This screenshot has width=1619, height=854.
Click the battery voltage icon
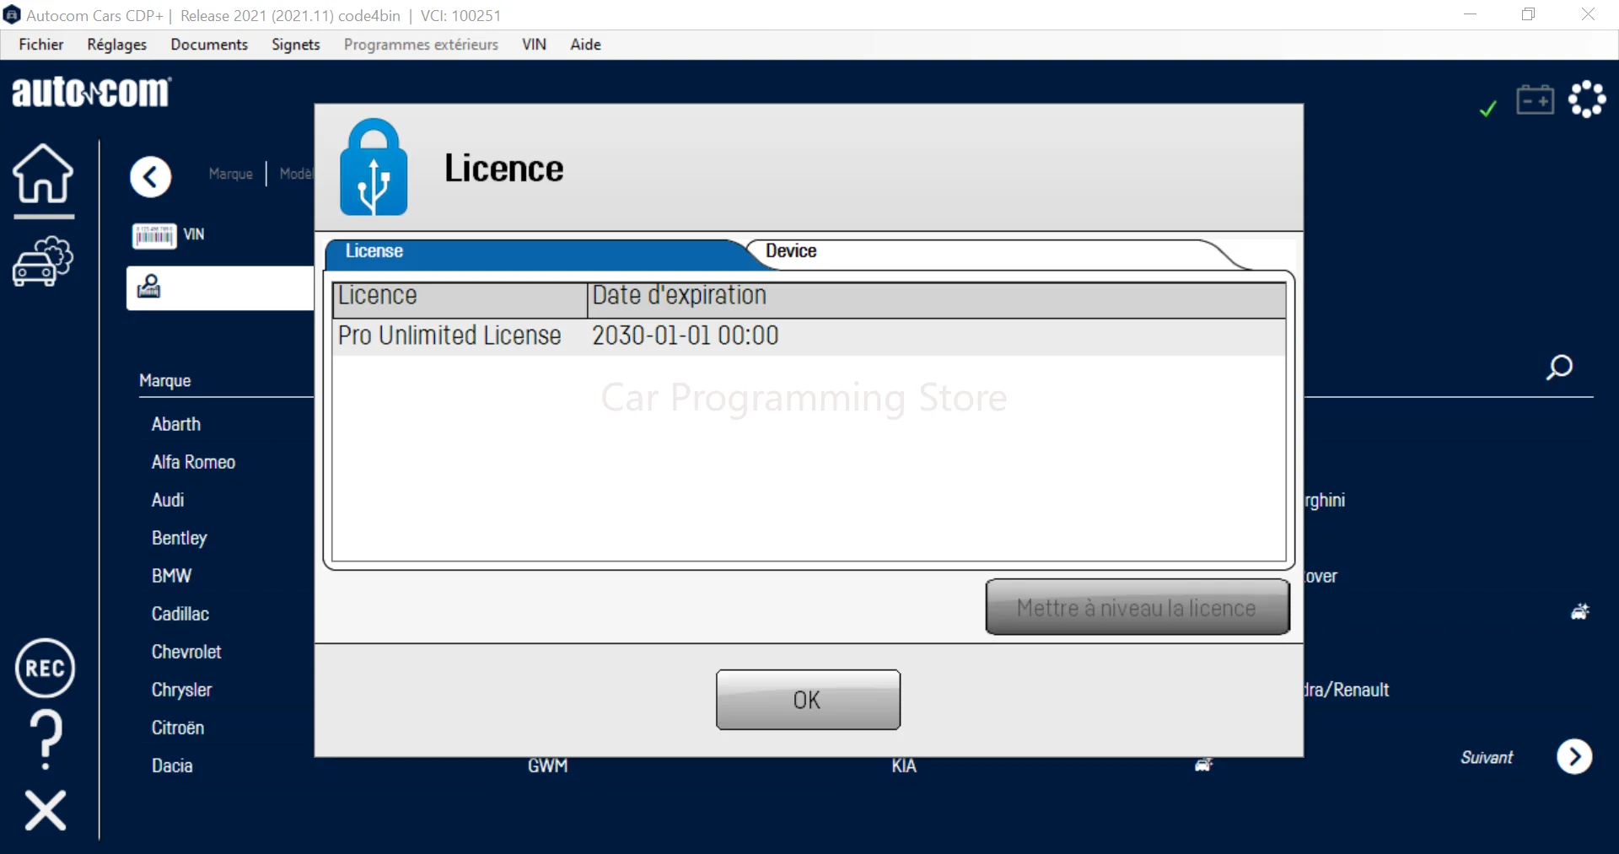[x=1535, y=100]
